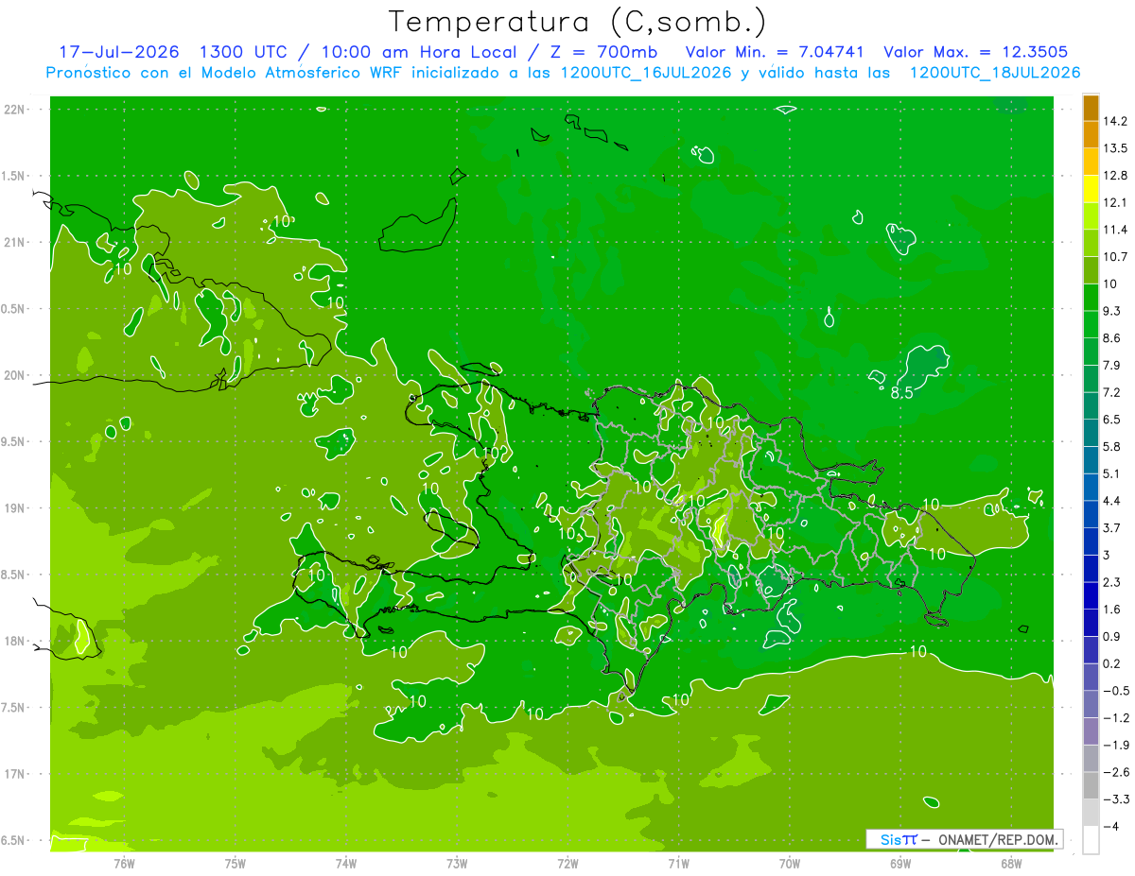
Task: Click '1200UTC_18JUL2026' valid-until time text
Action: [995, 73]
